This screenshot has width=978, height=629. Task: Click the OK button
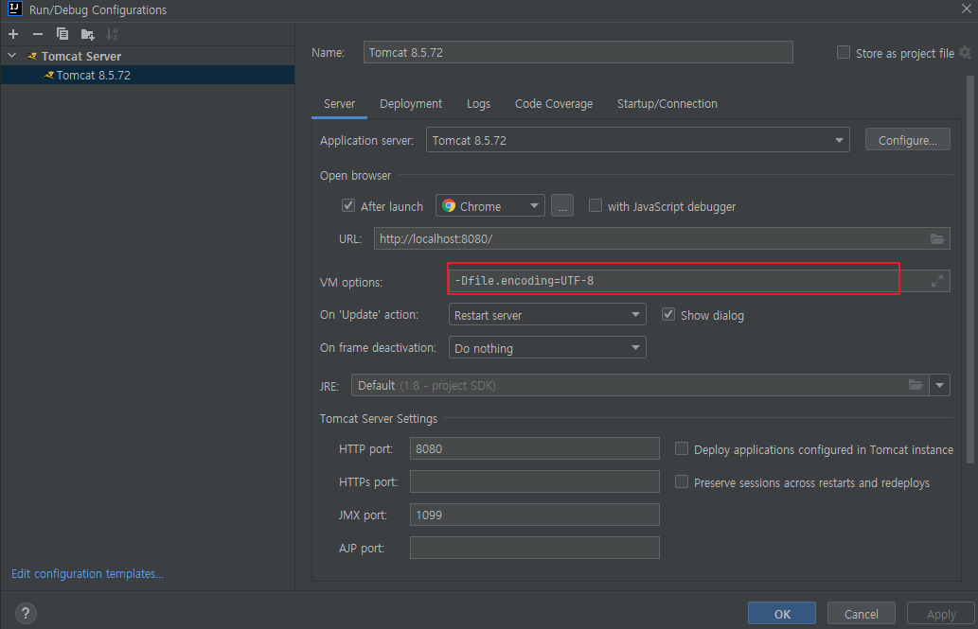781,614
